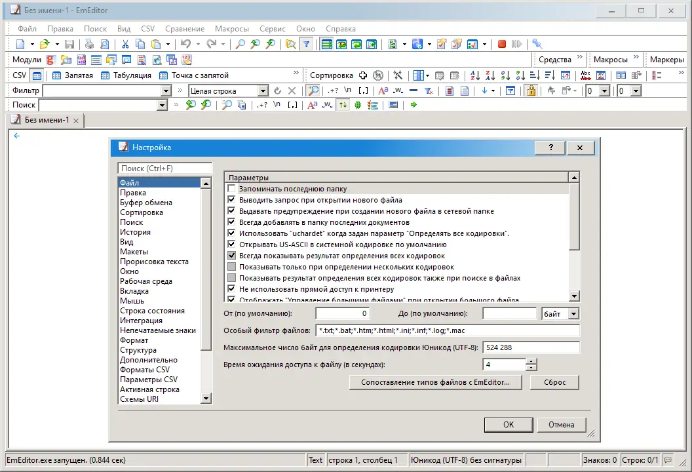Click the Paste clipboard icon

click(x=156, y=44)
